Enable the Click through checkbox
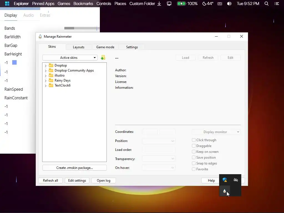This screenshot has width=284, height=213. [194, 140]
